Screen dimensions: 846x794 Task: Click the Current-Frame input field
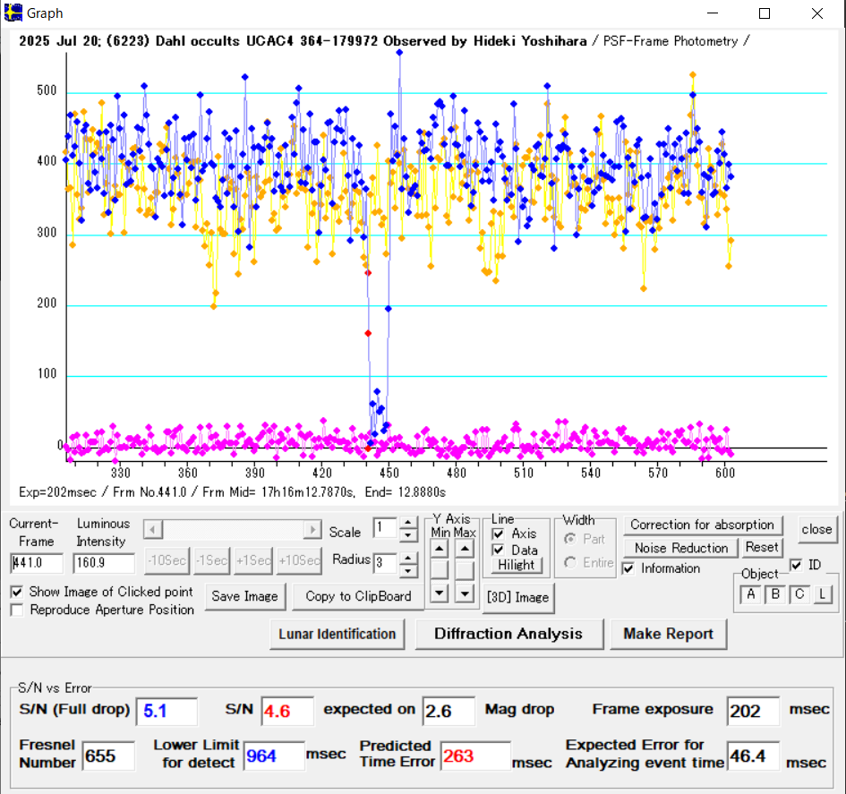pos(36,563)
